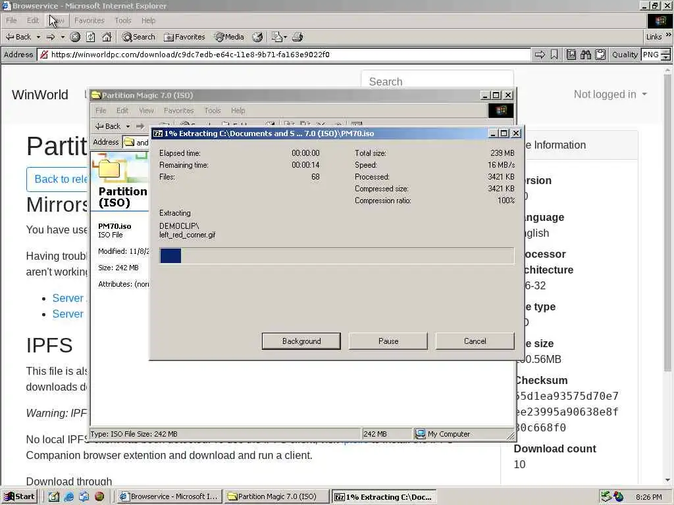The height and width of the screenshot is (505, 674).
Task: Click the Refresh icon in Internet Explorer toolbar
Action: [x=91, y=37]
